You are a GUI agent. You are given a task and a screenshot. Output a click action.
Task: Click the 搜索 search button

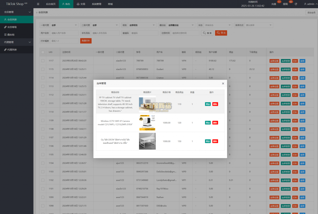(x=207, y=33)
